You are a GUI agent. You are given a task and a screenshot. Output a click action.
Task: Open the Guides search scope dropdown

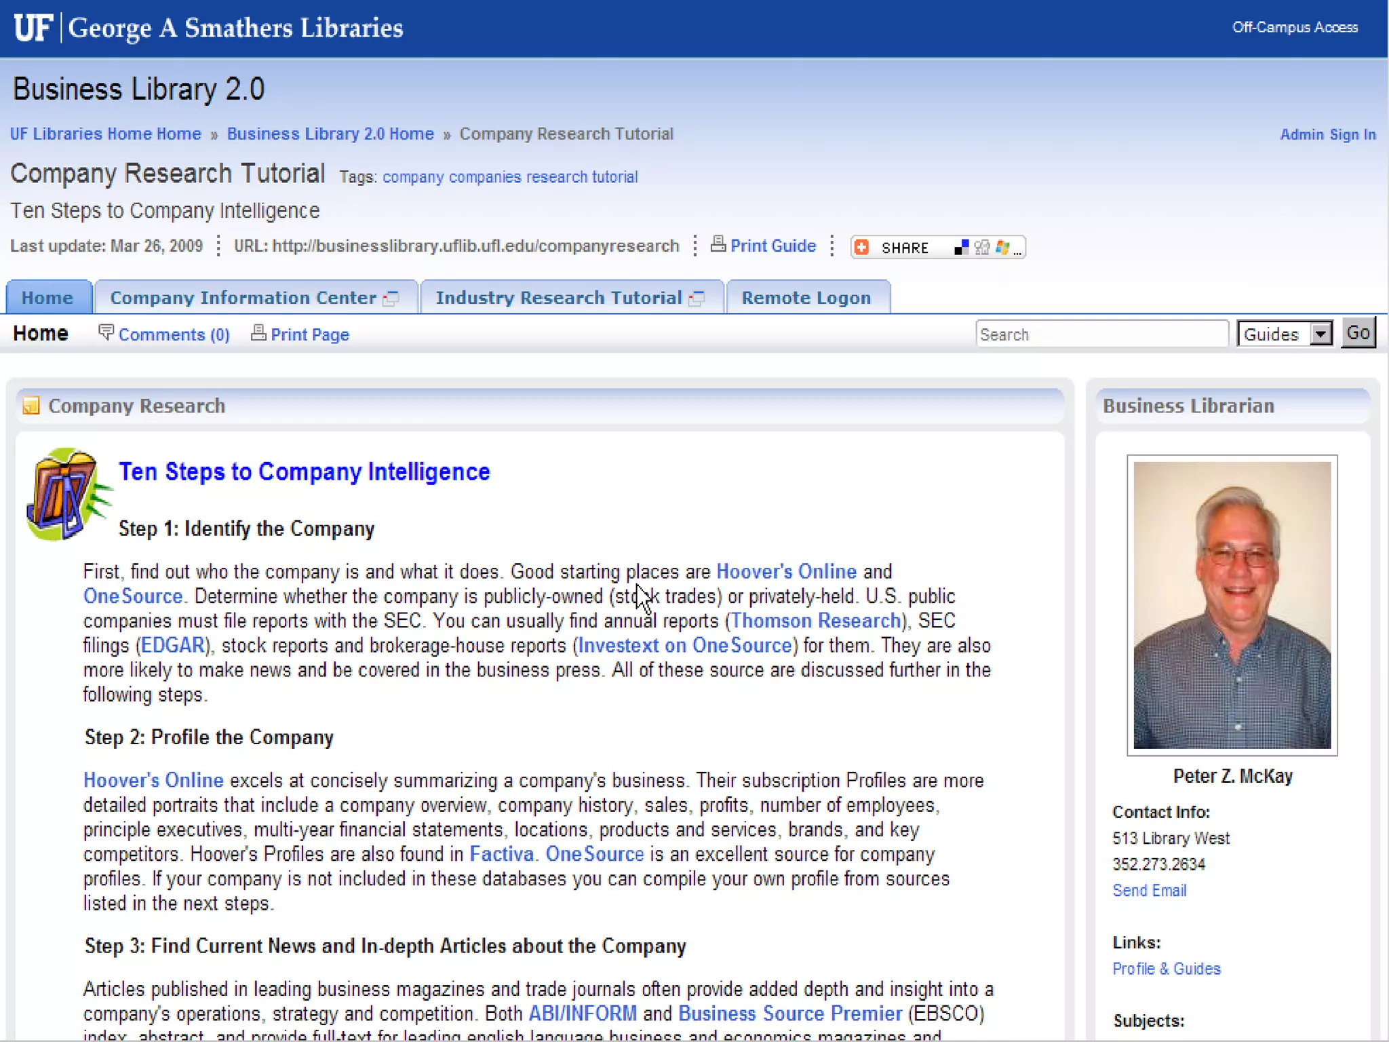[1285, 334]
